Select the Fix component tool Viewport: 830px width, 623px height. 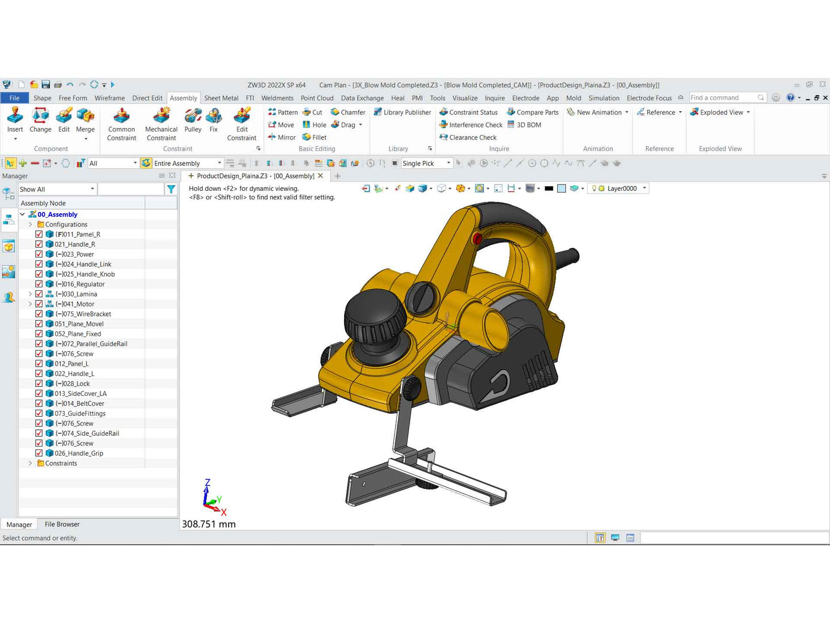point(214,117)
